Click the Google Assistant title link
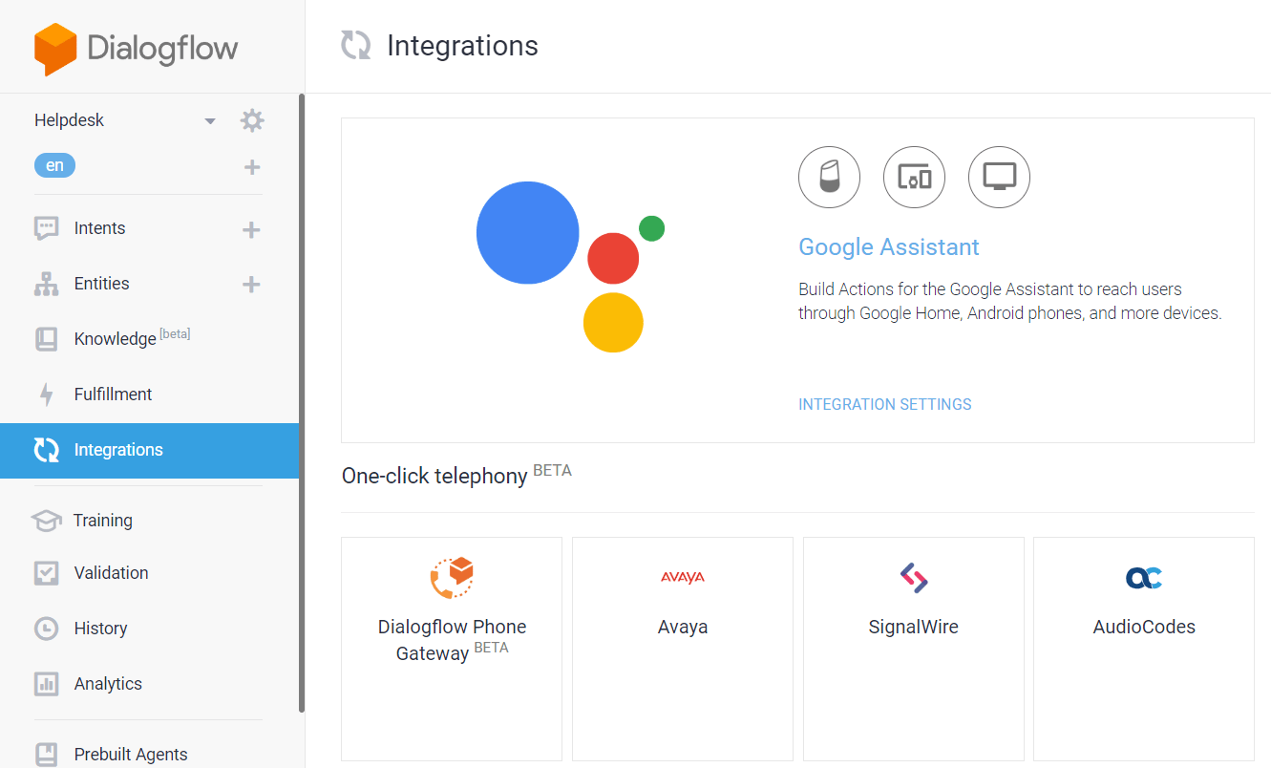This screenshot has width=1271, height=768. click(889, 247)
